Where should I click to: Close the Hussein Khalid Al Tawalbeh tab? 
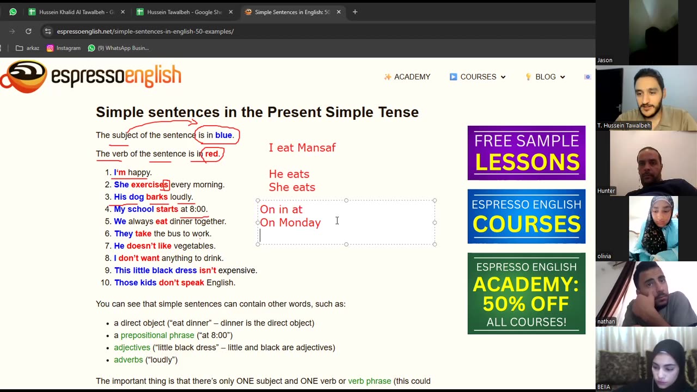point(123,12)
